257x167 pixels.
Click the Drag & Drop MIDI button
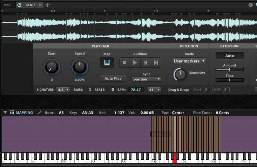pos(221,90)
